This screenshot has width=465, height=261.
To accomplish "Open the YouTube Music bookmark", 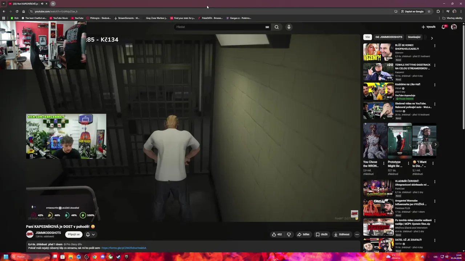I will 59,18.
